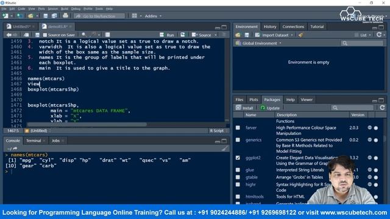Maximize the Environment pane
The height and width of the screenshot is (219, 390).
(381, 27)
